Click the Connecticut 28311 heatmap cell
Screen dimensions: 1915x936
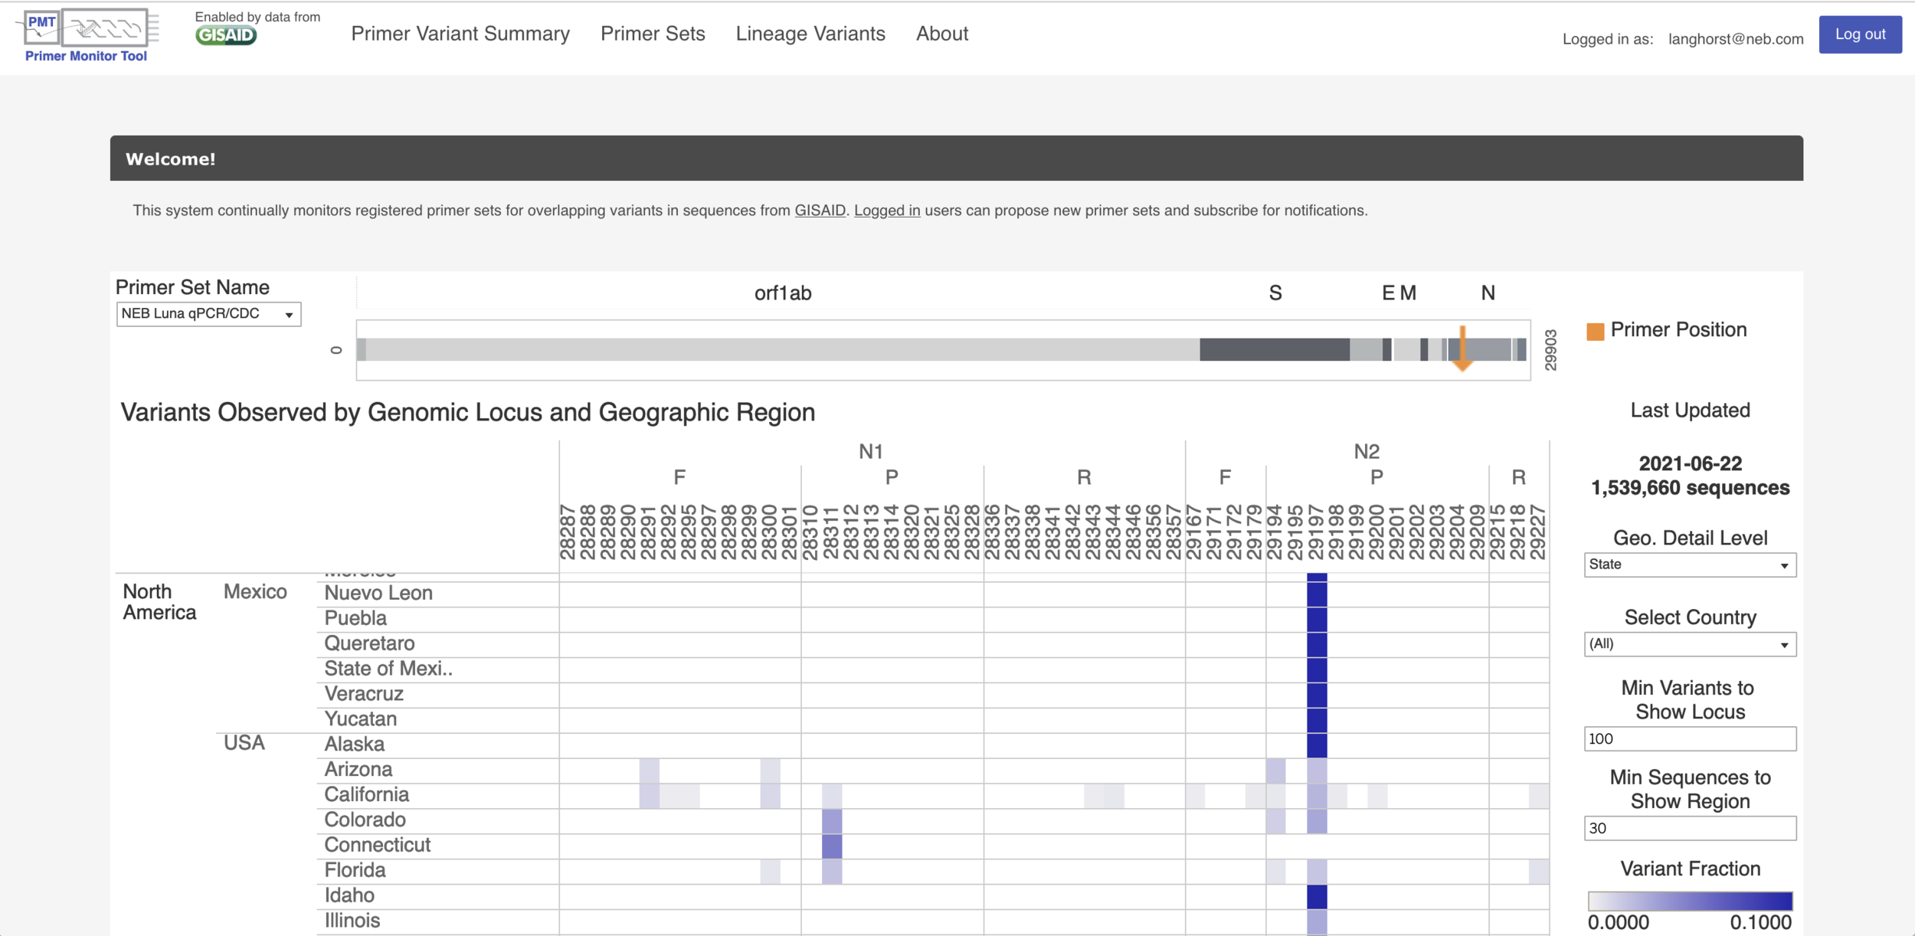(832, 846)
